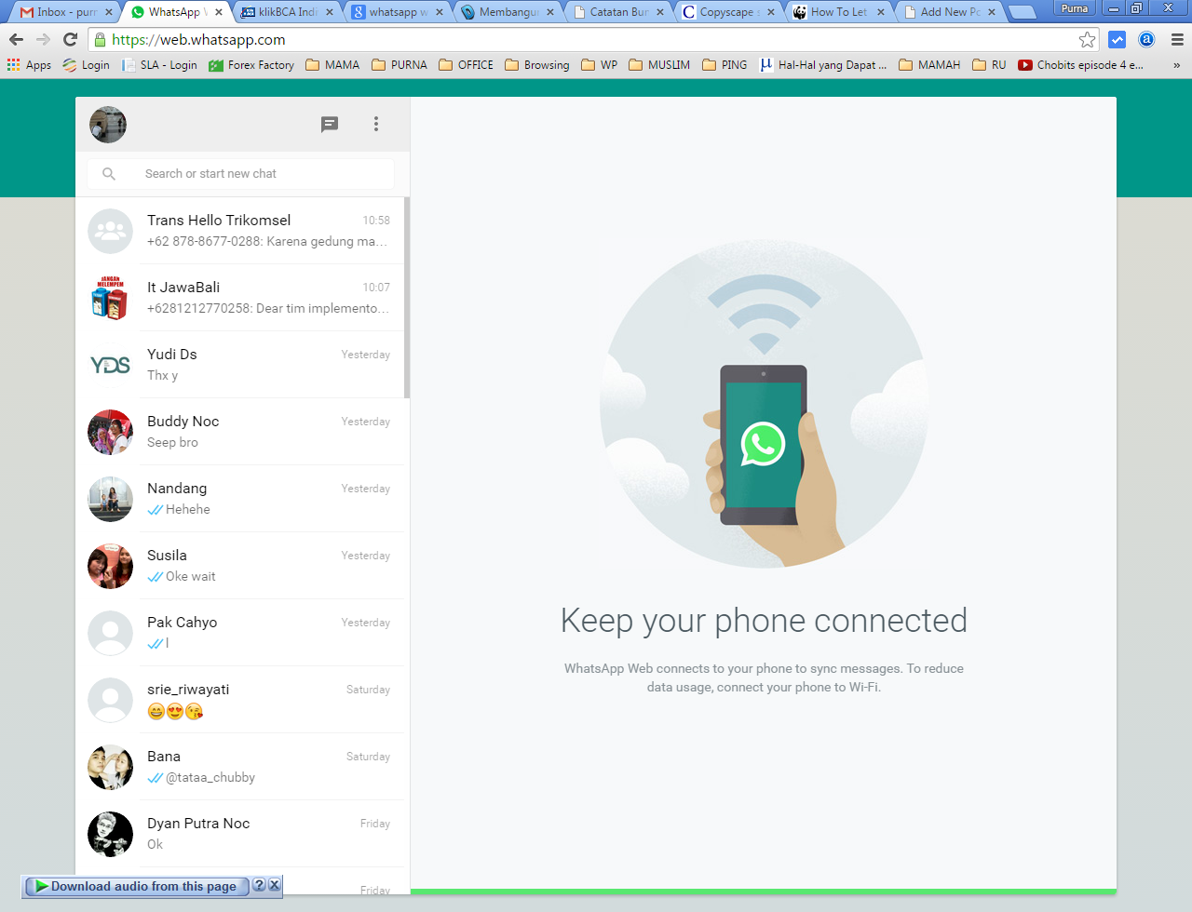Switch to the How To Let tab
Viewport: 1192px width, 912px height.
pyautogui.click(x=840, y=12)
